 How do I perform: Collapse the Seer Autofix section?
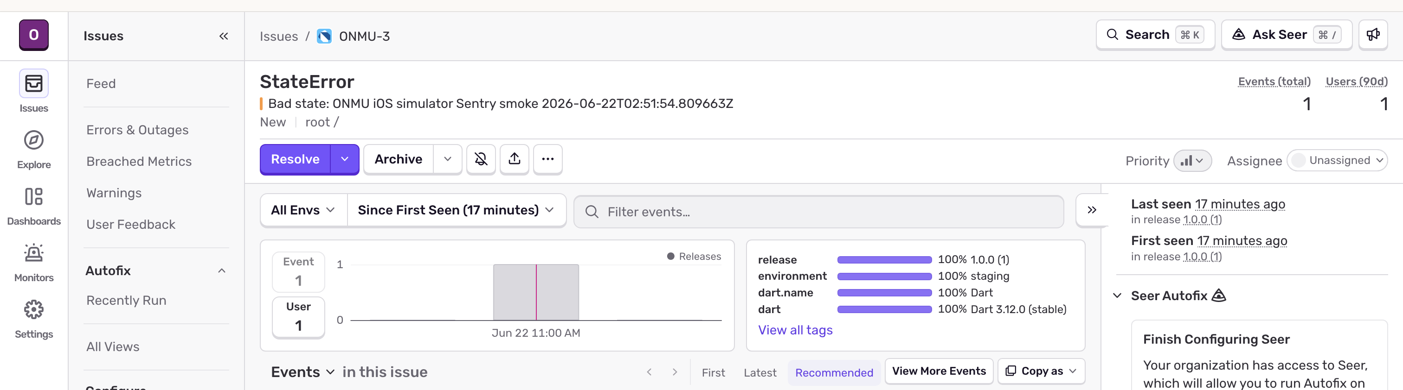pos(1117,296)
